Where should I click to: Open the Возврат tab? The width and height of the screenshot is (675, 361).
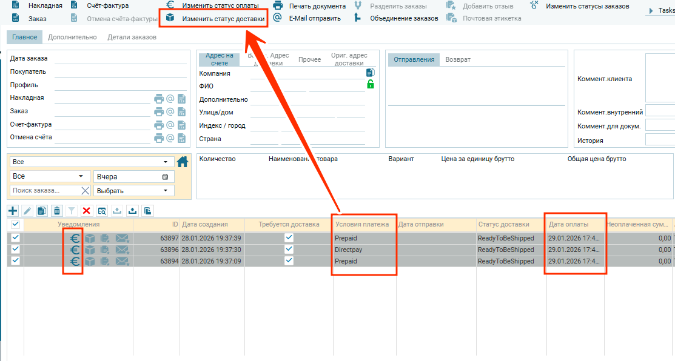[458, 59]
